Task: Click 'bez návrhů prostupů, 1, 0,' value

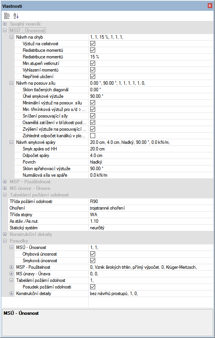Action: click(114, 294)
